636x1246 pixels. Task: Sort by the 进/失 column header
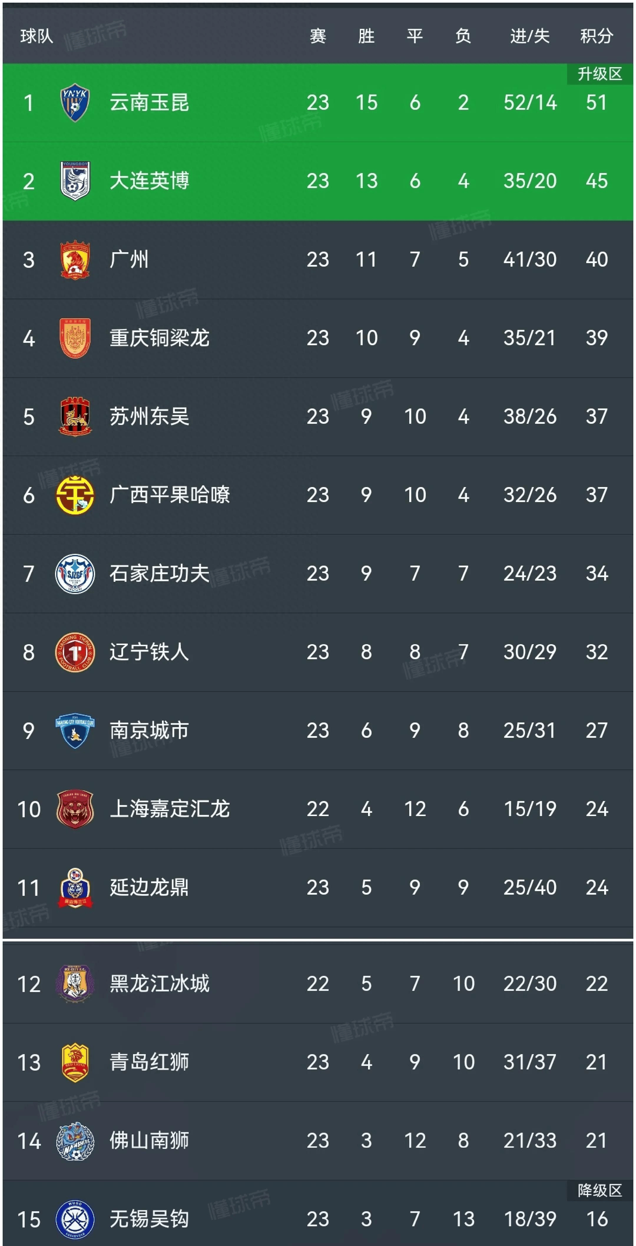tap(530, 36)
